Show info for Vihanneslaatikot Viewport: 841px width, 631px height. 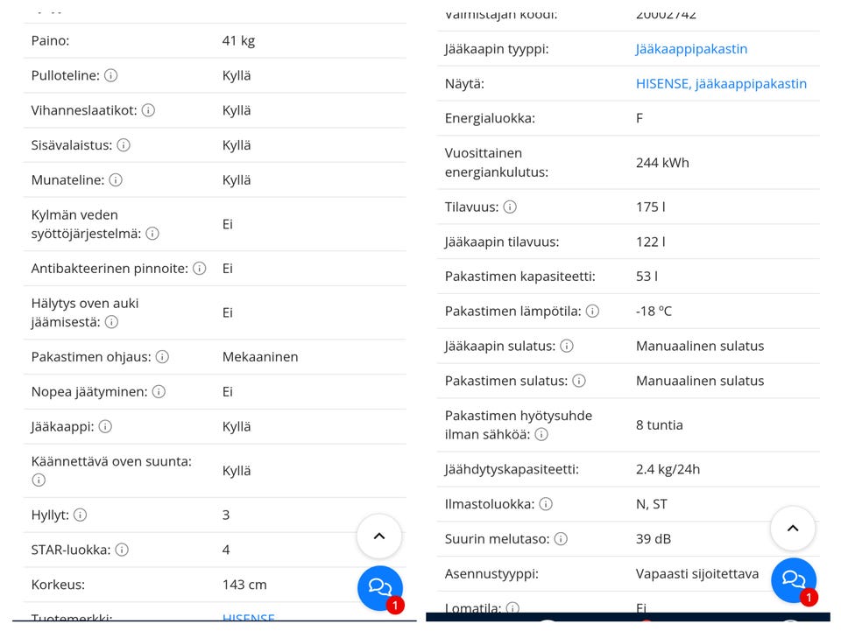(149, 110)
